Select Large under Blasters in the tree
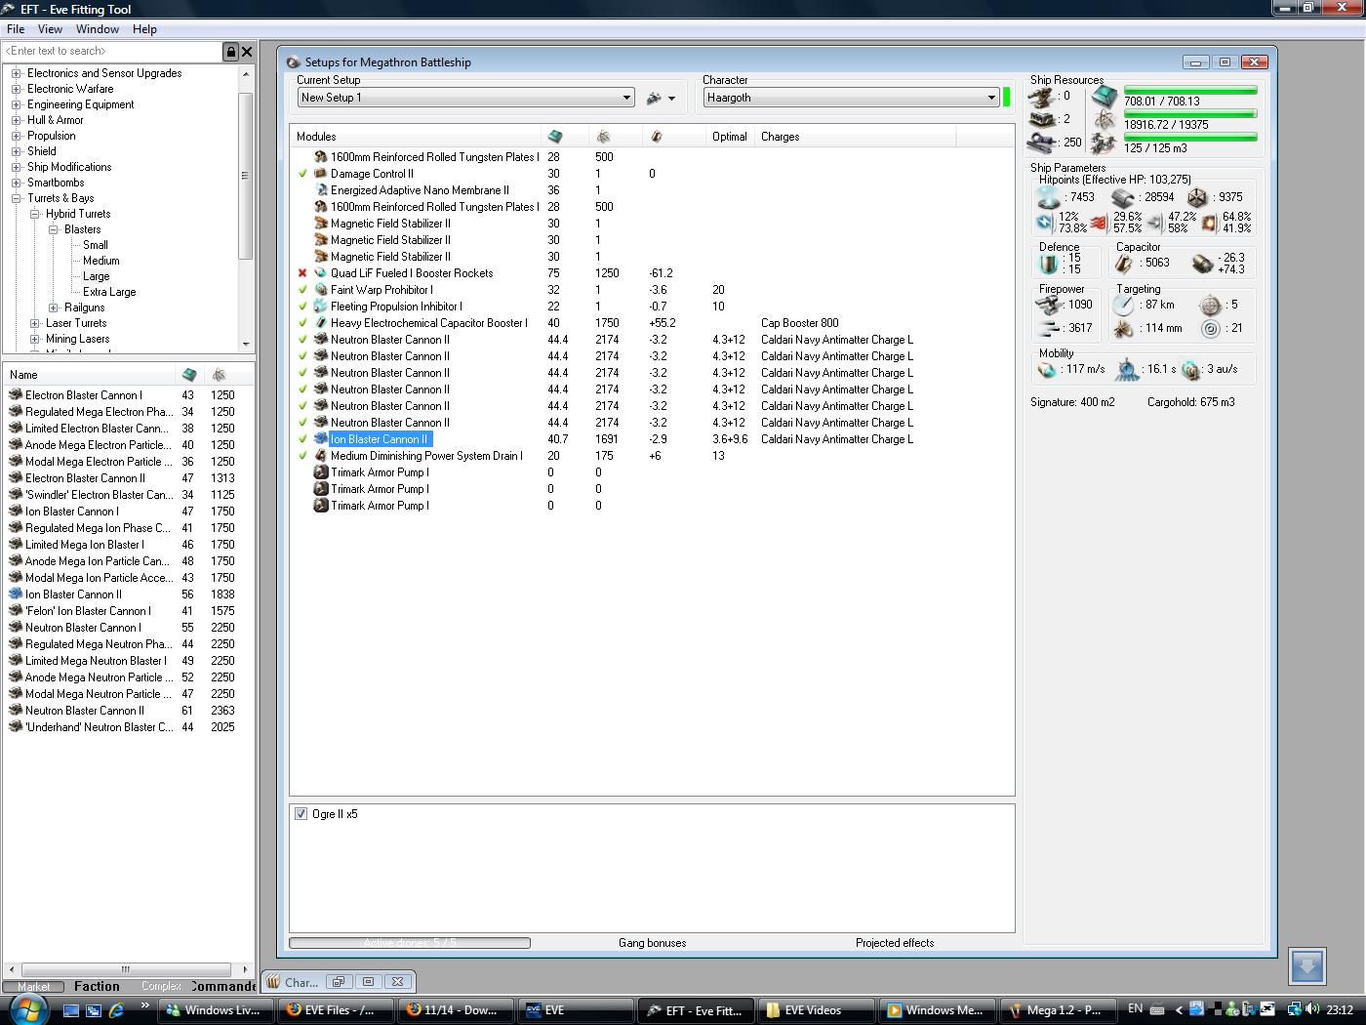 point(97,276)
